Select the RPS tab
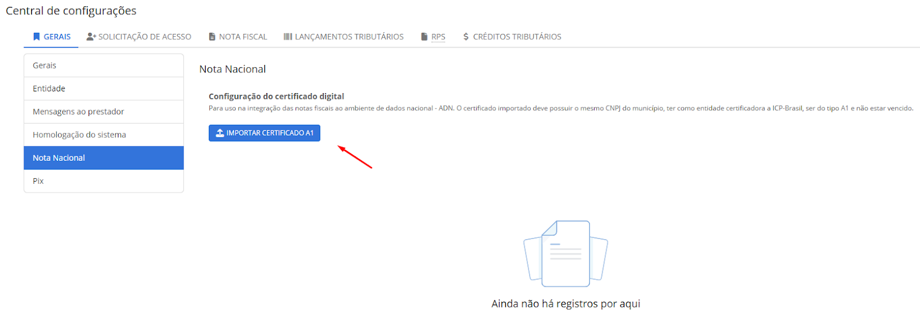 434,37
